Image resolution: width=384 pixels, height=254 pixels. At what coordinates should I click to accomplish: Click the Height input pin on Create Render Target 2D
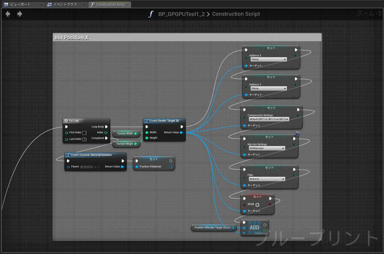(147, 138)
